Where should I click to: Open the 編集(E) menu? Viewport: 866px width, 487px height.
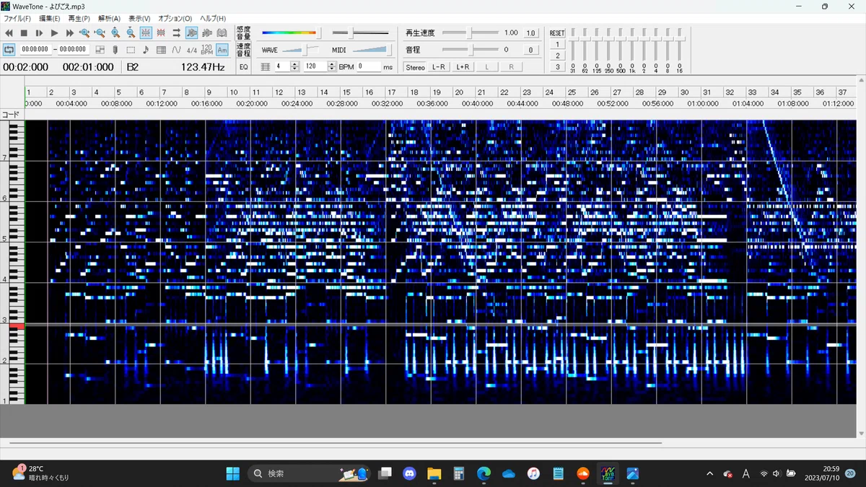[50, 18]
